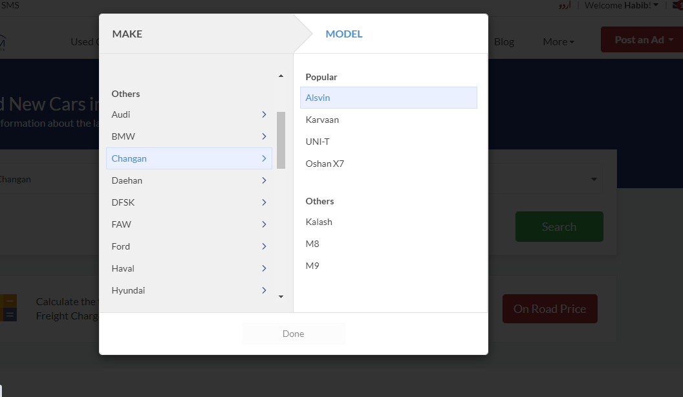Click the Post an Ad button
Image resolution: width=683 pixels, height=397 pixels.
tap(644, 39)
